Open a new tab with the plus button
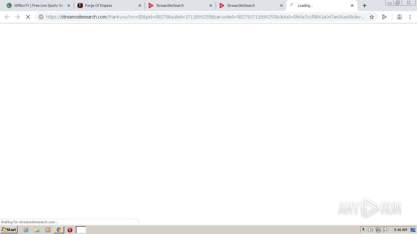The image size is (417, 234). point(365,6)
